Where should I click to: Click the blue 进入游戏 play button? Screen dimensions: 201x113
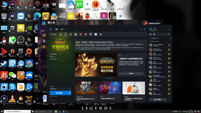coord(59,93)
